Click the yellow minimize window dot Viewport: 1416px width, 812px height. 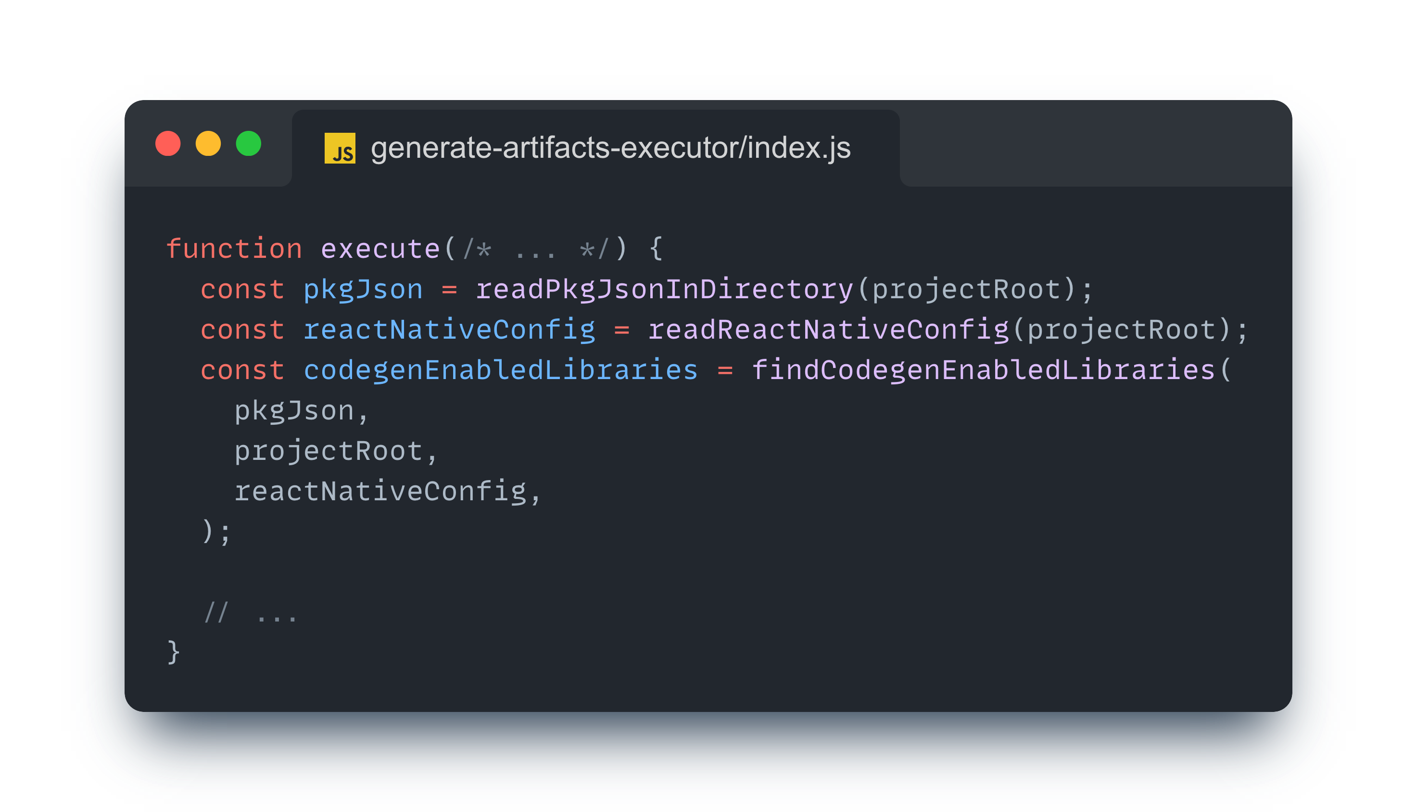(208, 144)
